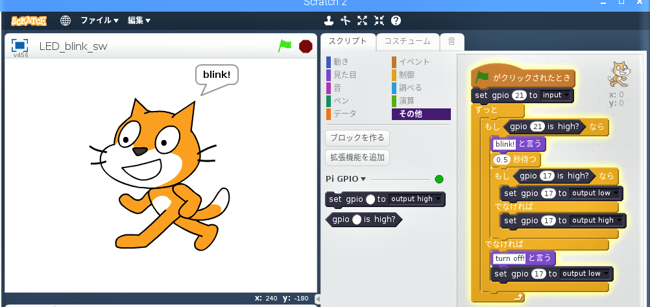This screenshot has width=650, height=307.
Task: Click the gpio 17 is high? condition
Action: coord(554,176)
